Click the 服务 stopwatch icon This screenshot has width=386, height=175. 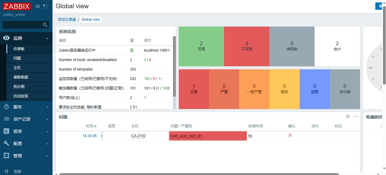click(x=6, y=107)
